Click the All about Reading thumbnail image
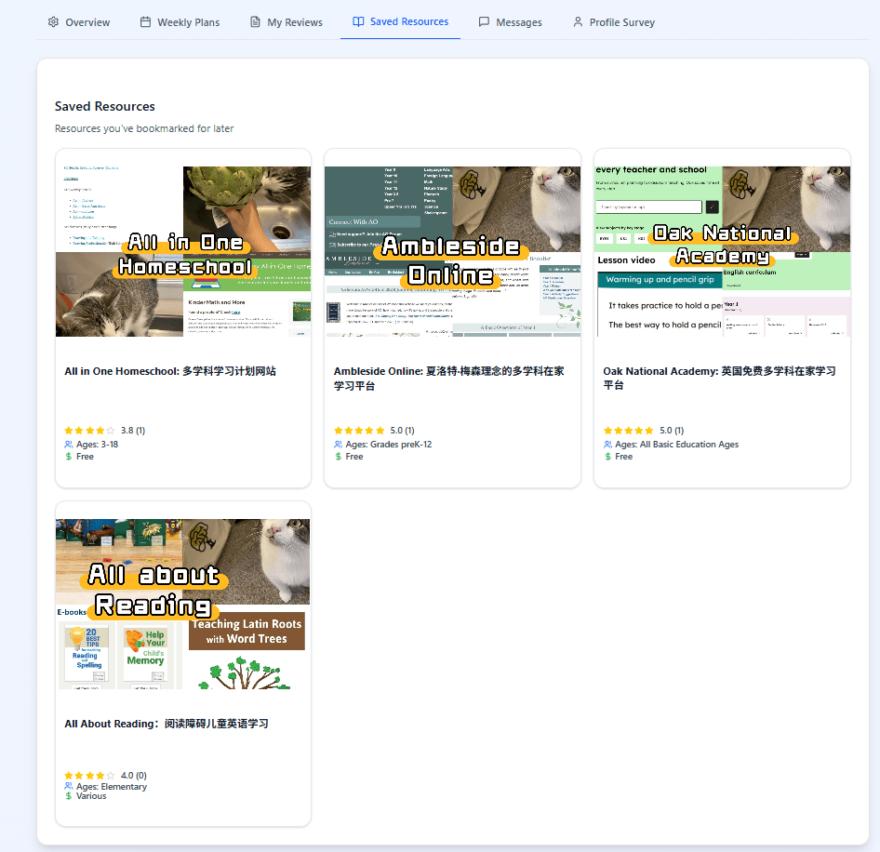 click(x=183, y=604)
